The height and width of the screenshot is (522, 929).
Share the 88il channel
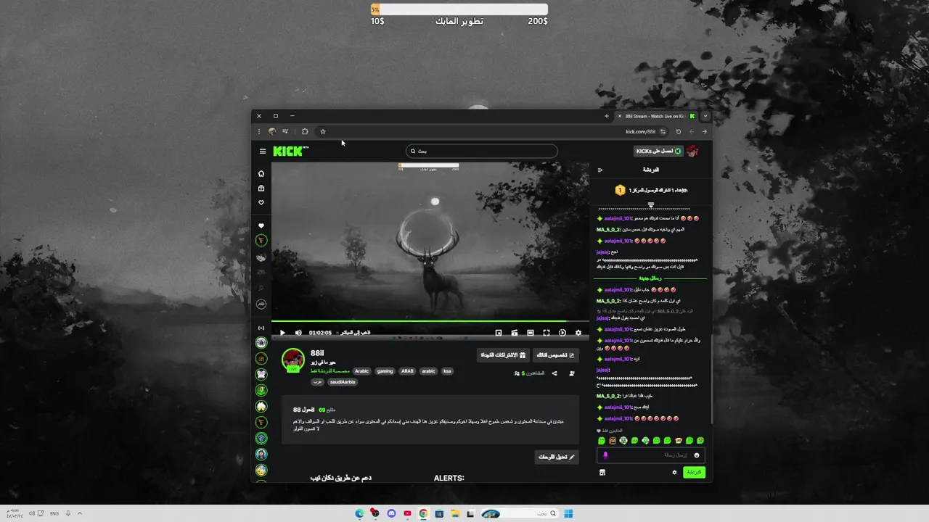coord(554,373)
